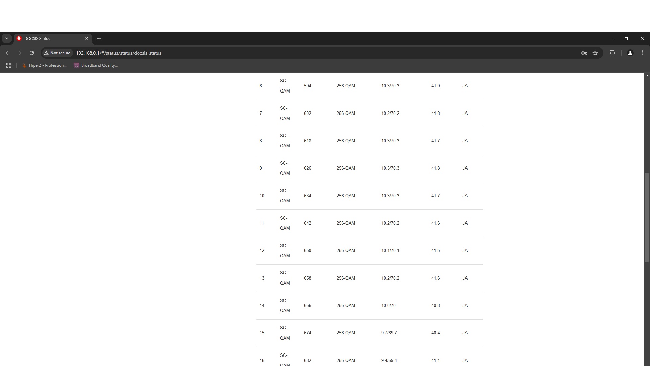Close the DOCSIS Status tab
The width and height of the screenshot is (650, 366).
(86, 38)
